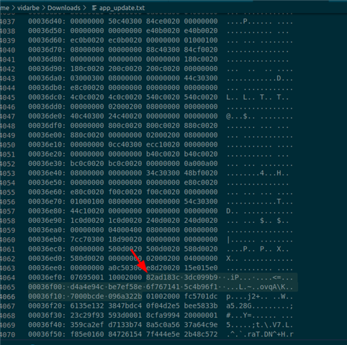
Task: Click hex value 84ce0020
Action: [x=163, y=22]
